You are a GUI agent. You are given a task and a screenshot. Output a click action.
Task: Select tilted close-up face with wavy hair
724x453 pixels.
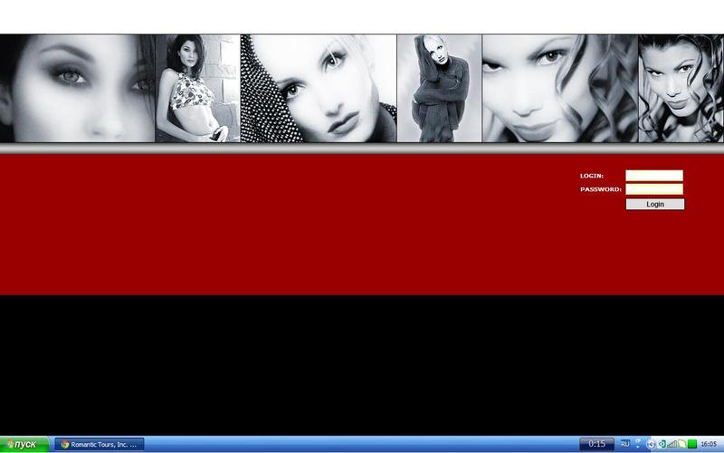tap(559, 89)
